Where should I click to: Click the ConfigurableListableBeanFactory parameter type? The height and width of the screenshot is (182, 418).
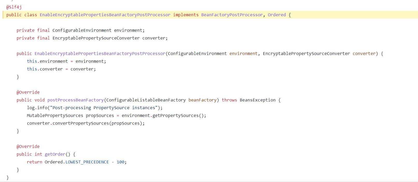point(146,100)
